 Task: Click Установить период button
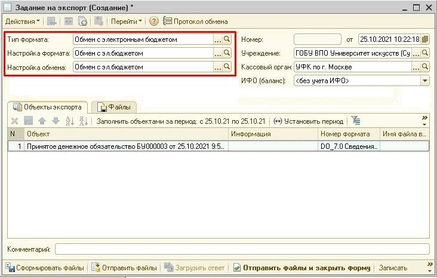(308, 121)
